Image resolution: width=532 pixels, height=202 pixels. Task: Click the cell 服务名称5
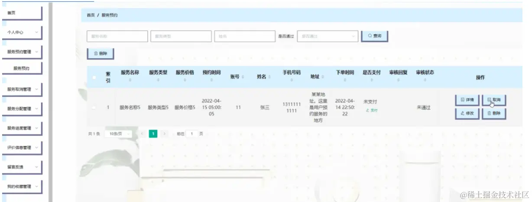tap(130, 108)
